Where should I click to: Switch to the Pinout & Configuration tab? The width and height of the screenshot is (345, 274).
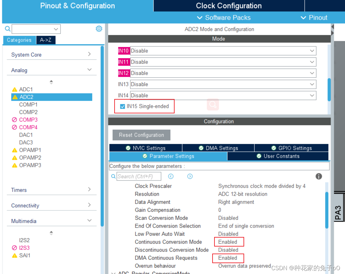click(78, 6)
